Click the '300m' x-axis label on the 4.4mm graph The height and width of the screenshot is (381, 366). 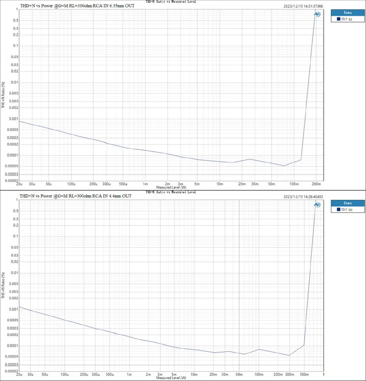[290, 375]
